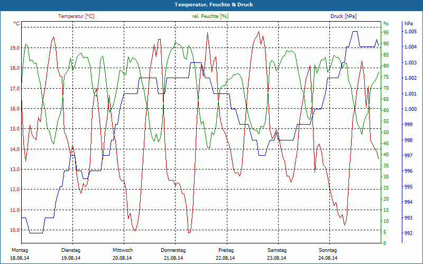Click the '16,0' temperature axis value

coord(15,109)
